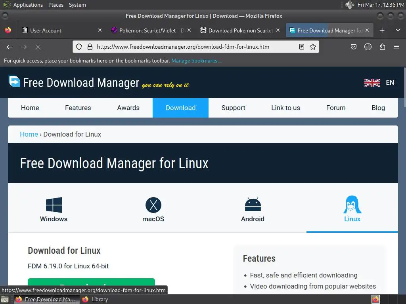The image size is (406, 304).
Task: Open Save to Pocket button
Action: pyautogui.click(x=353, y=47)
